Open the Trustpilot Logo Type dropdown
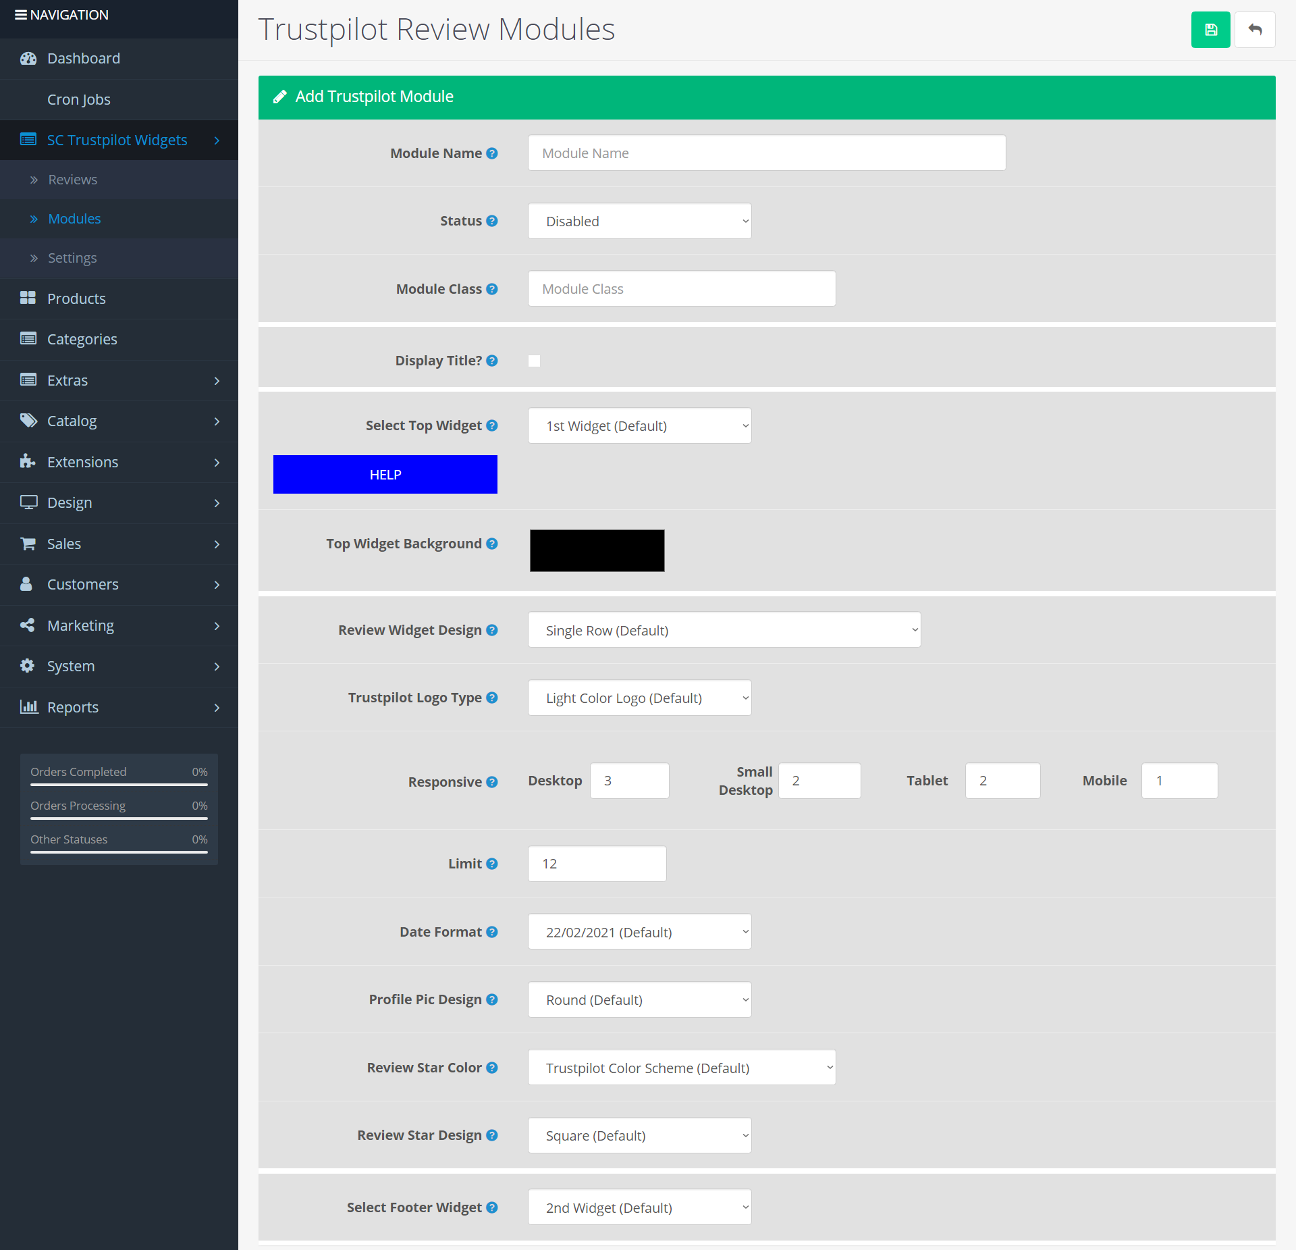Screen dimensions: 1296x1250 639,698
